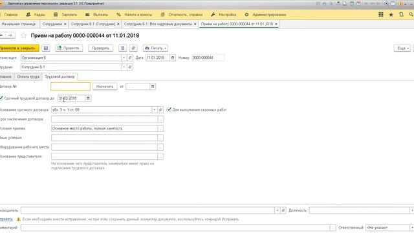This screenshot has height=233, width=414.
Task: Click the Провести button
Action: pyautogui.click(x=69, y=48)
